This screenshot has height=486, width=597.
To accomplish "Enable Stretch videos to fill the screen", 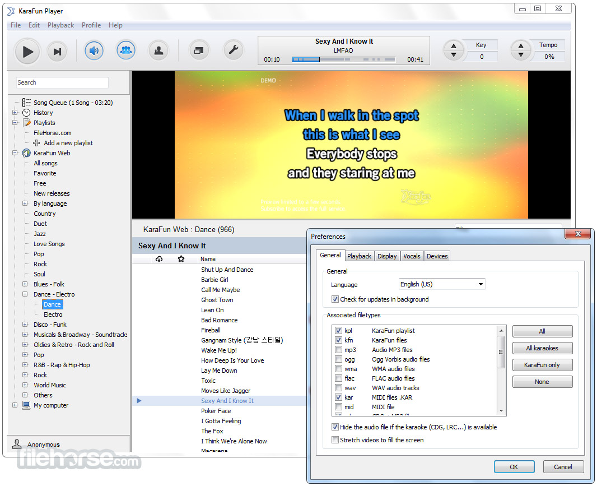I will [x=335, y=440].
